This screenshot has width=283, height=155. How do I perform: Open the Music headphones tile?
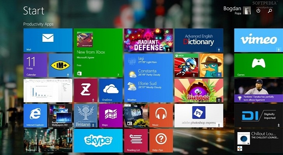(161, 115)
